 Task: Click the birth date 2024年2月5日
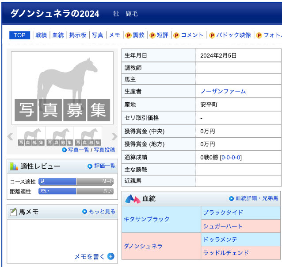pos(218,55)
